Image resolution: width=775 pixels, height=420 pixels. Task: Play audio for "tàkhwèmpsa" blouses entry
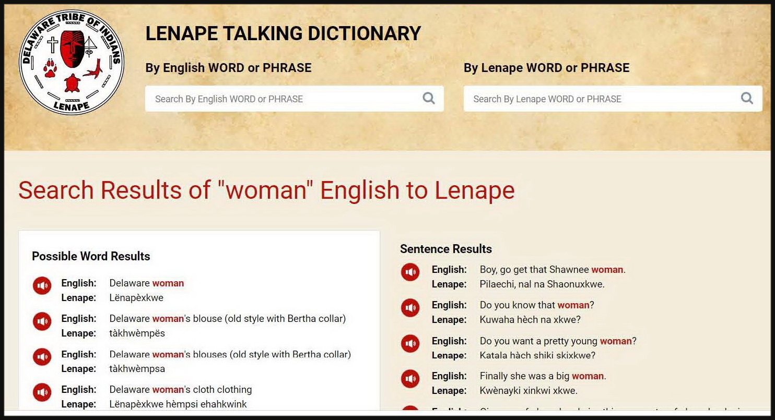pos(42,357)
